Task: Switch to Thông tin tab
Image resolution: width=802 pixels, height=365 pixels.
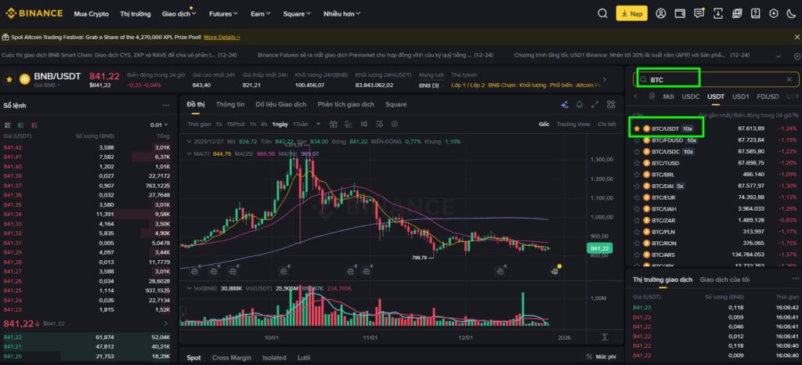Action: tap(230, 104)
